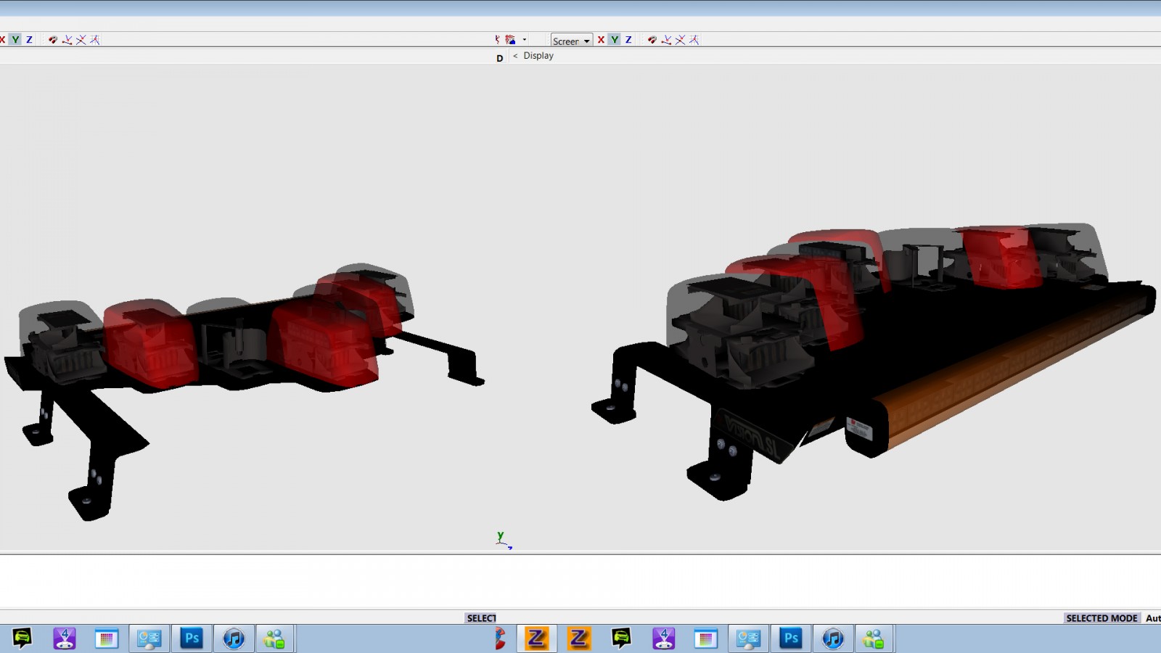The image size is (1161, 653).
Task: Click the last axis icon in the right viewport toolbar
Action: pos(694,40)
